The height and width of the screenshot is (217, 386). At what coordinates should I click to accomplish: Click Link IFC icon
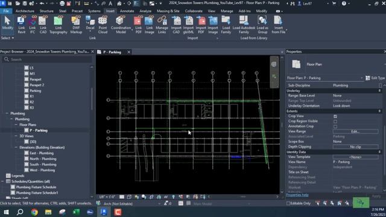point(32,25)
